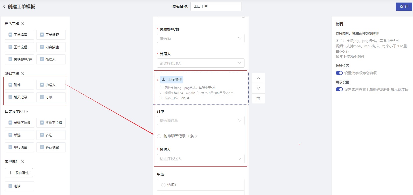Click the field icon of 处理人 in the left panel
Image resolution: width=413 pixels, height=195 pixels.
(42, 59)
